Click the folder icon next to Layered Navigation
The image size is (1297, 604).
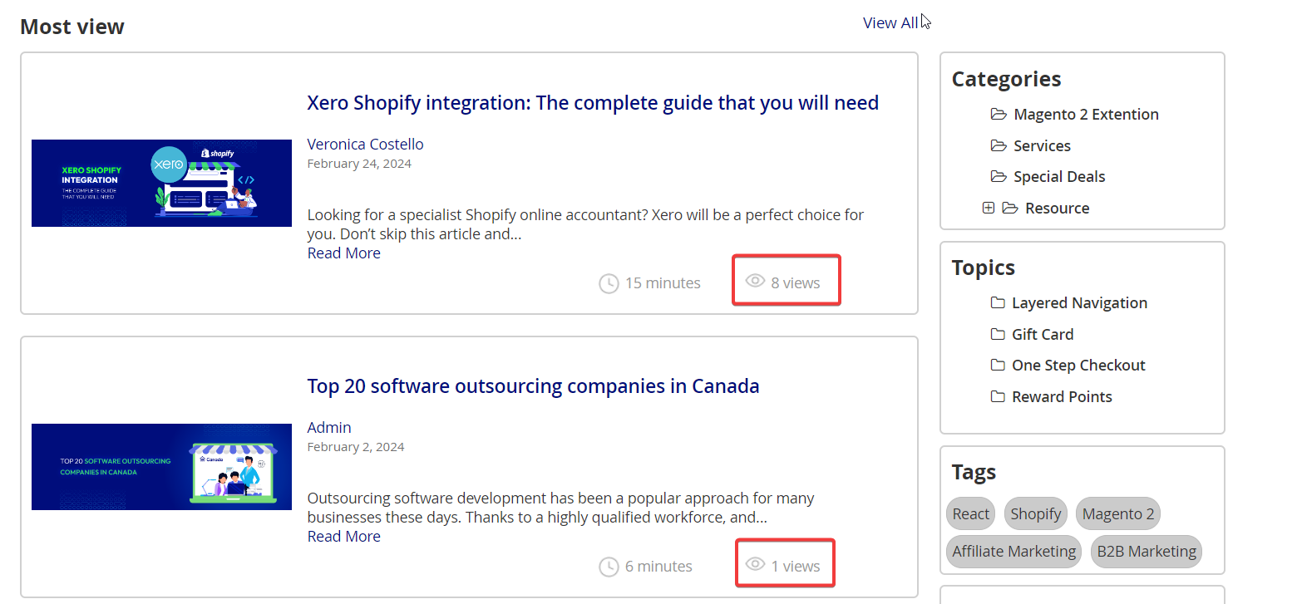click(998, 302)
